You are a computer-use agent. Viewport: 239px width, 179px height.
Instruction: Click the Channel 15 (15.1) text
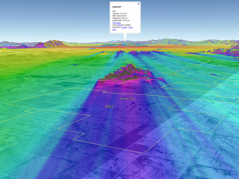tap(120, 13)
